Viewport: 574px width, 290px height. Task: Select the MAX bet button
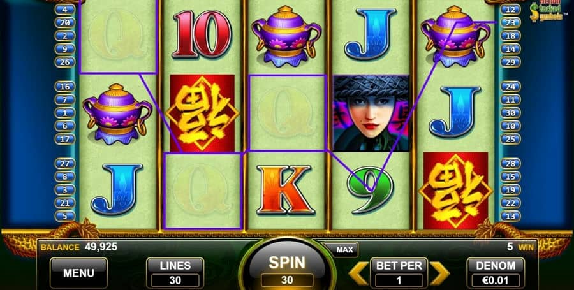[x=344, y=250]
